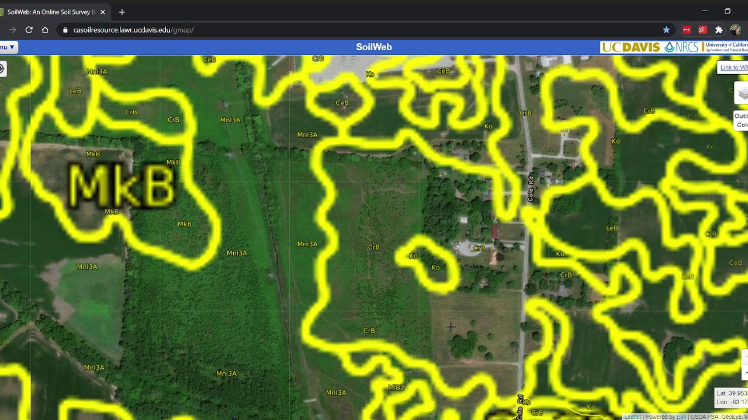The image size is (748, 420).
Task: Open the Leaflet attribution link
Action: pyautogui.click(x=632, y=416)
